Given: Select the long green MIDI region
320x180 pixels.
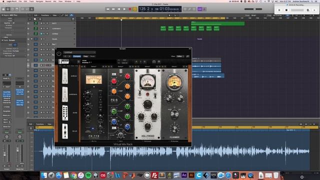Looking at the screenshot, I should tap(217, 23).
